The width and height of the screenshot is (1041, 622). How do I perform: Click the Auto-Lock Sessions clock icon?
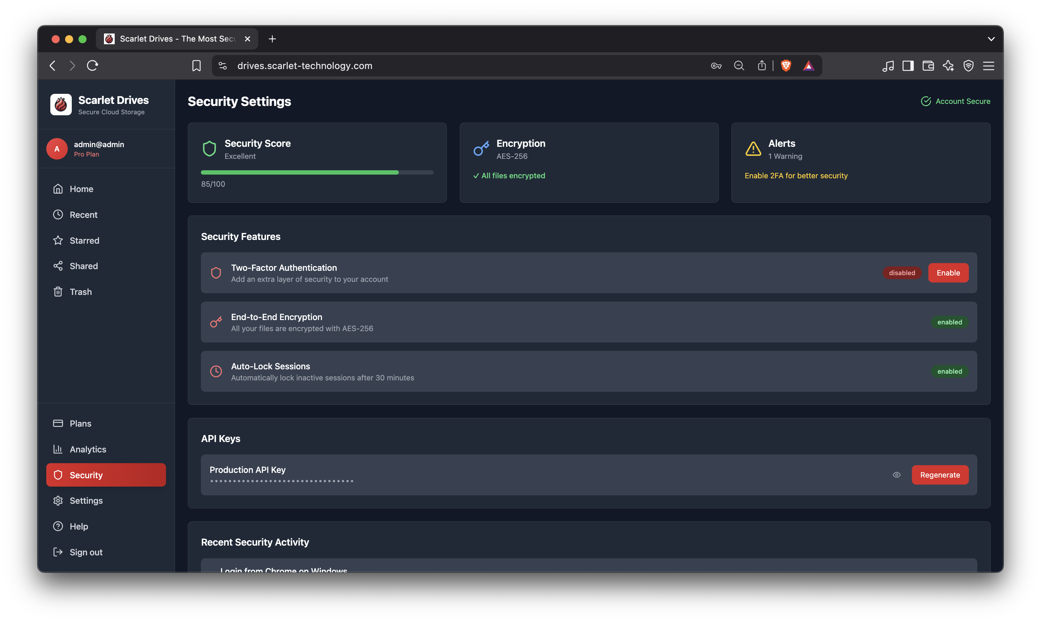click(x=216, y=371)
